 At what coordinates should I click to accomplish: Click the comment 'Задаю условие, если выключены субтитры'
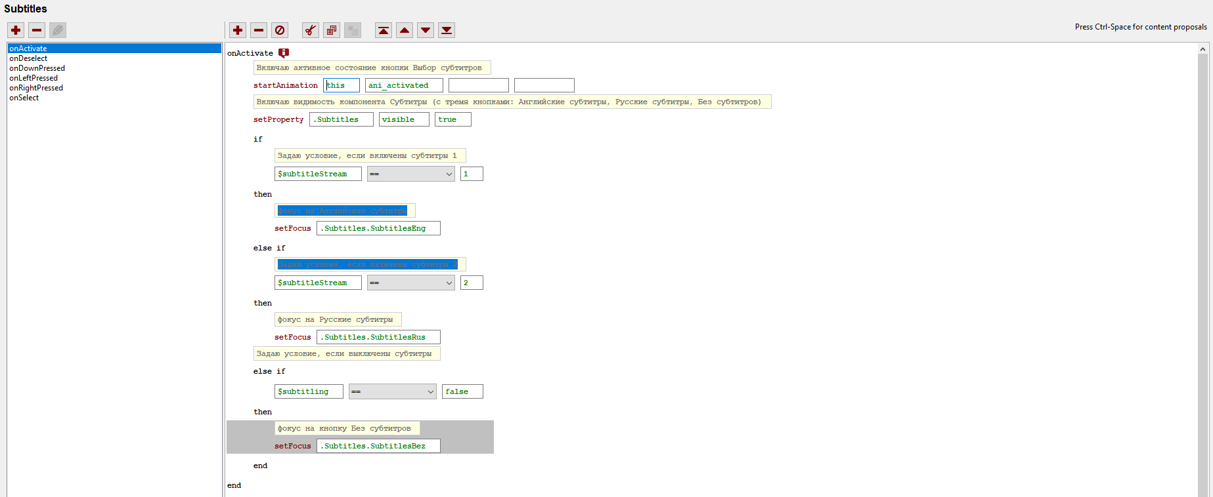(347, 353)
